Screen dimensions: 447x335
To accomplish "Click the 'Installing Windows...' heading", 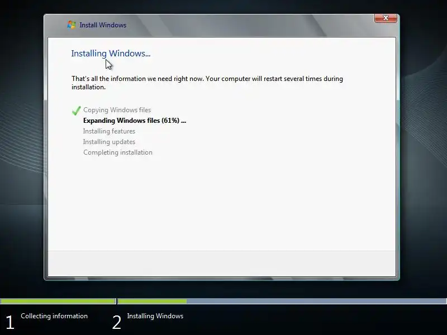I will pyautogui.click(x=111, y=54).
